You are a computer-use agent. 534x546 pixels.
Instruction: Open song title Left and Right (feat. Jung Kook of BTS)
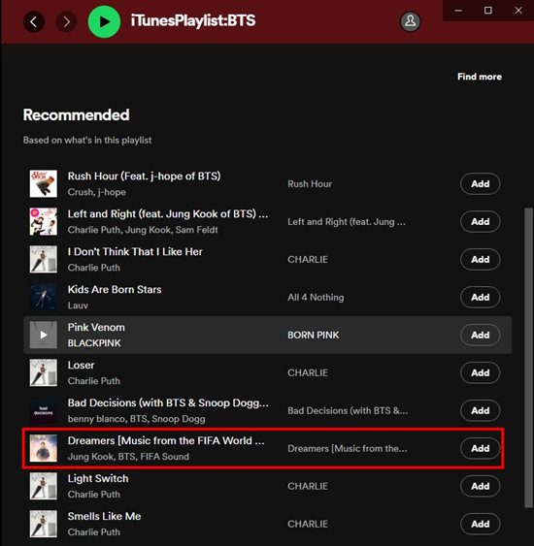click(168, 213)
